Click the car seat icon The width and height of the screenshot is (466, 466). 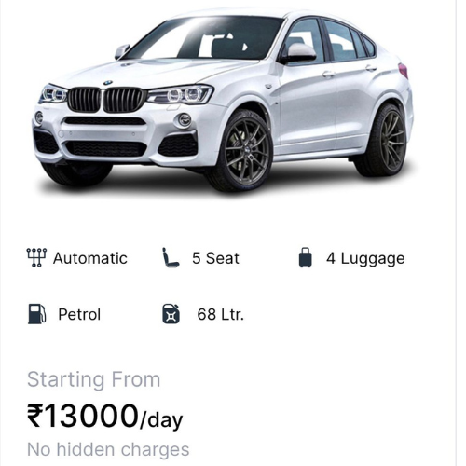click(x=171, y=257)
